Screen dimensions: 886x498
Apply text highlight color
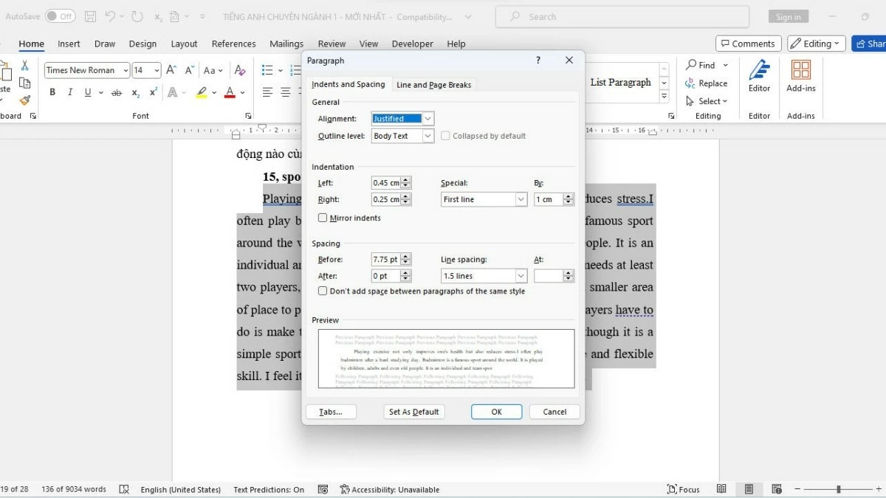click(x=202, y=91)
